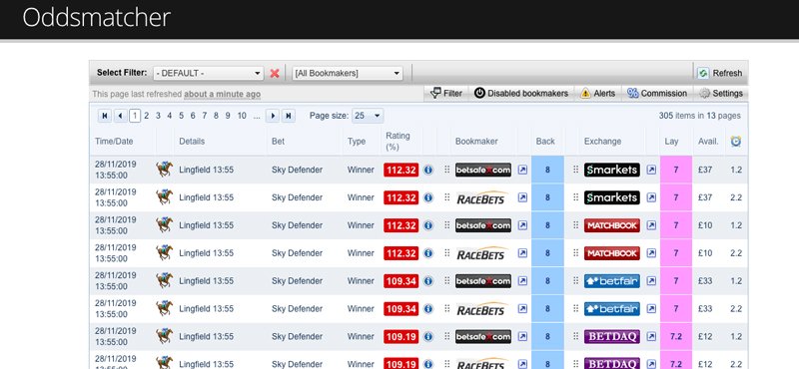799x369 pixels.
Task: Click the betsafe logo in the Smarkets row
Action: (x=483, y=170)
